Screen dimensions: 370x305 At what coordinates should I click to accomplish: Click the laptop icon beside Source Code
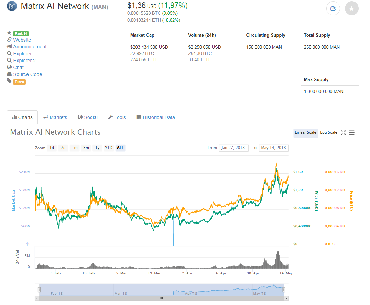[9, 74]
